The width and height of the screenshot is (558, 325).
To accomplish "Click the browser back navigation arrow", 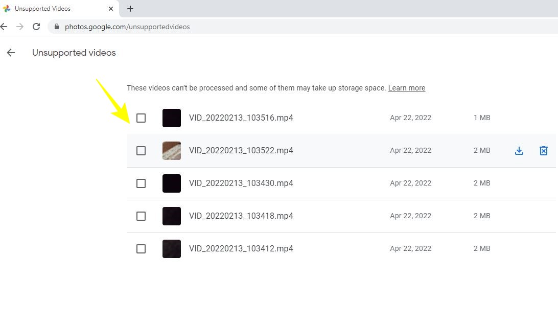I will click(4, 26).
